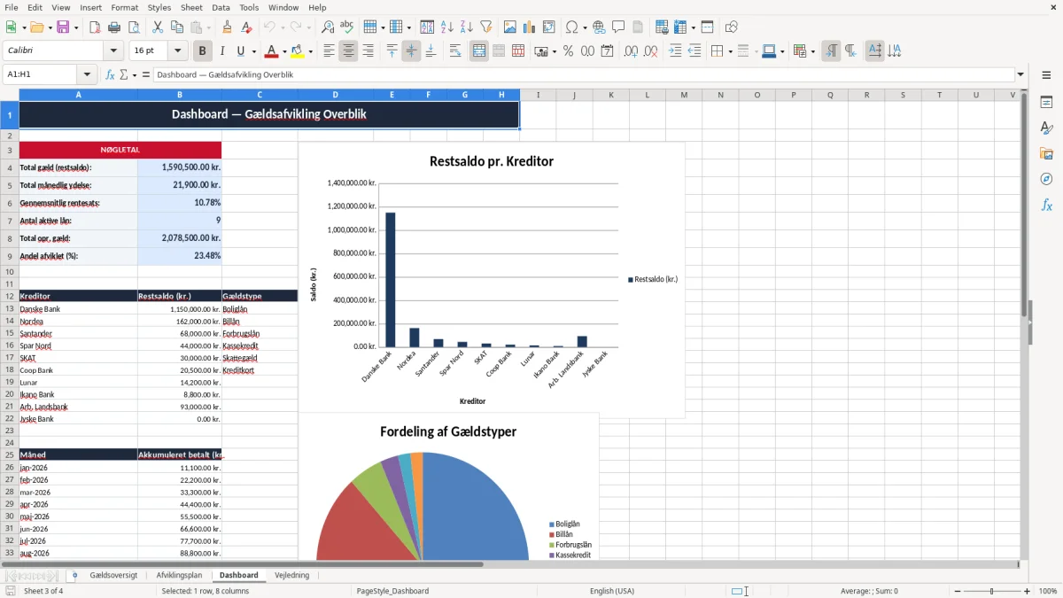Insert a hyperlink
The height and width of the screenshot is (598, 1063).
point(599,27)
